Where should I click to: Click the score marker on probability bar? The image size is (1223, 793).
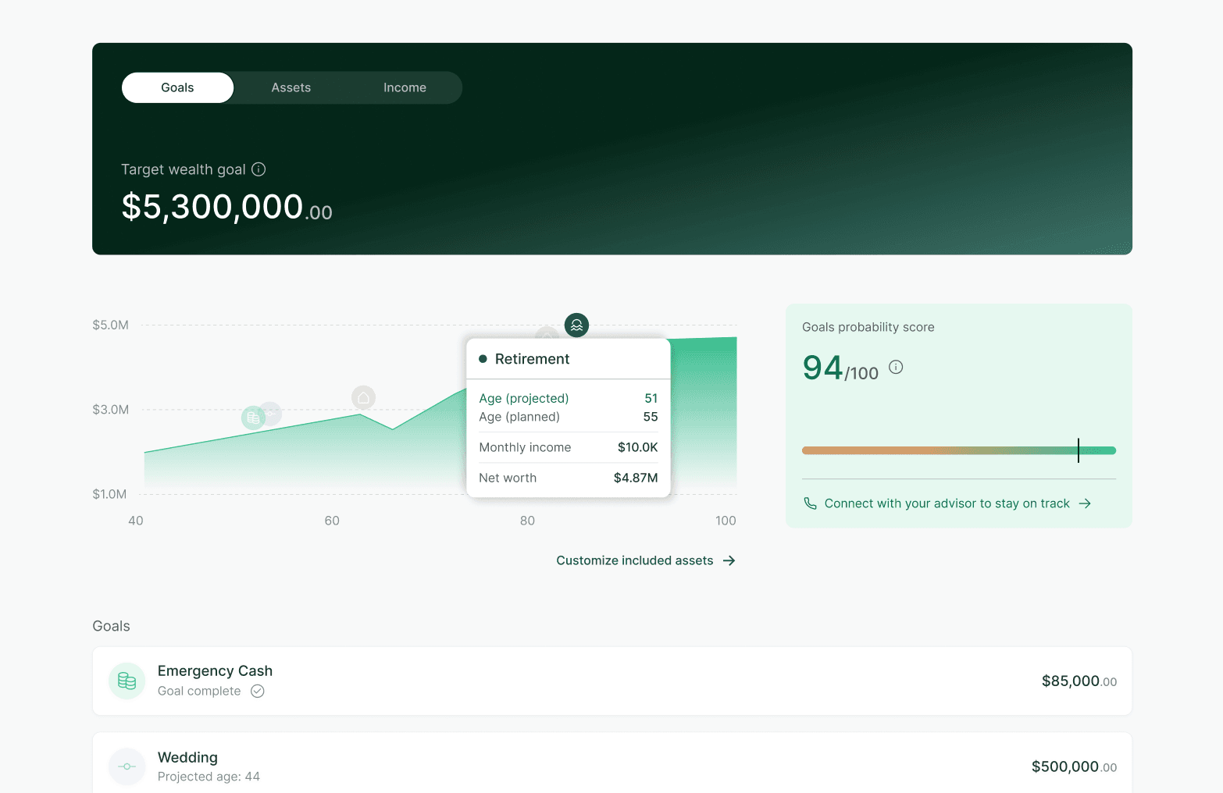tap(1078, 450)
